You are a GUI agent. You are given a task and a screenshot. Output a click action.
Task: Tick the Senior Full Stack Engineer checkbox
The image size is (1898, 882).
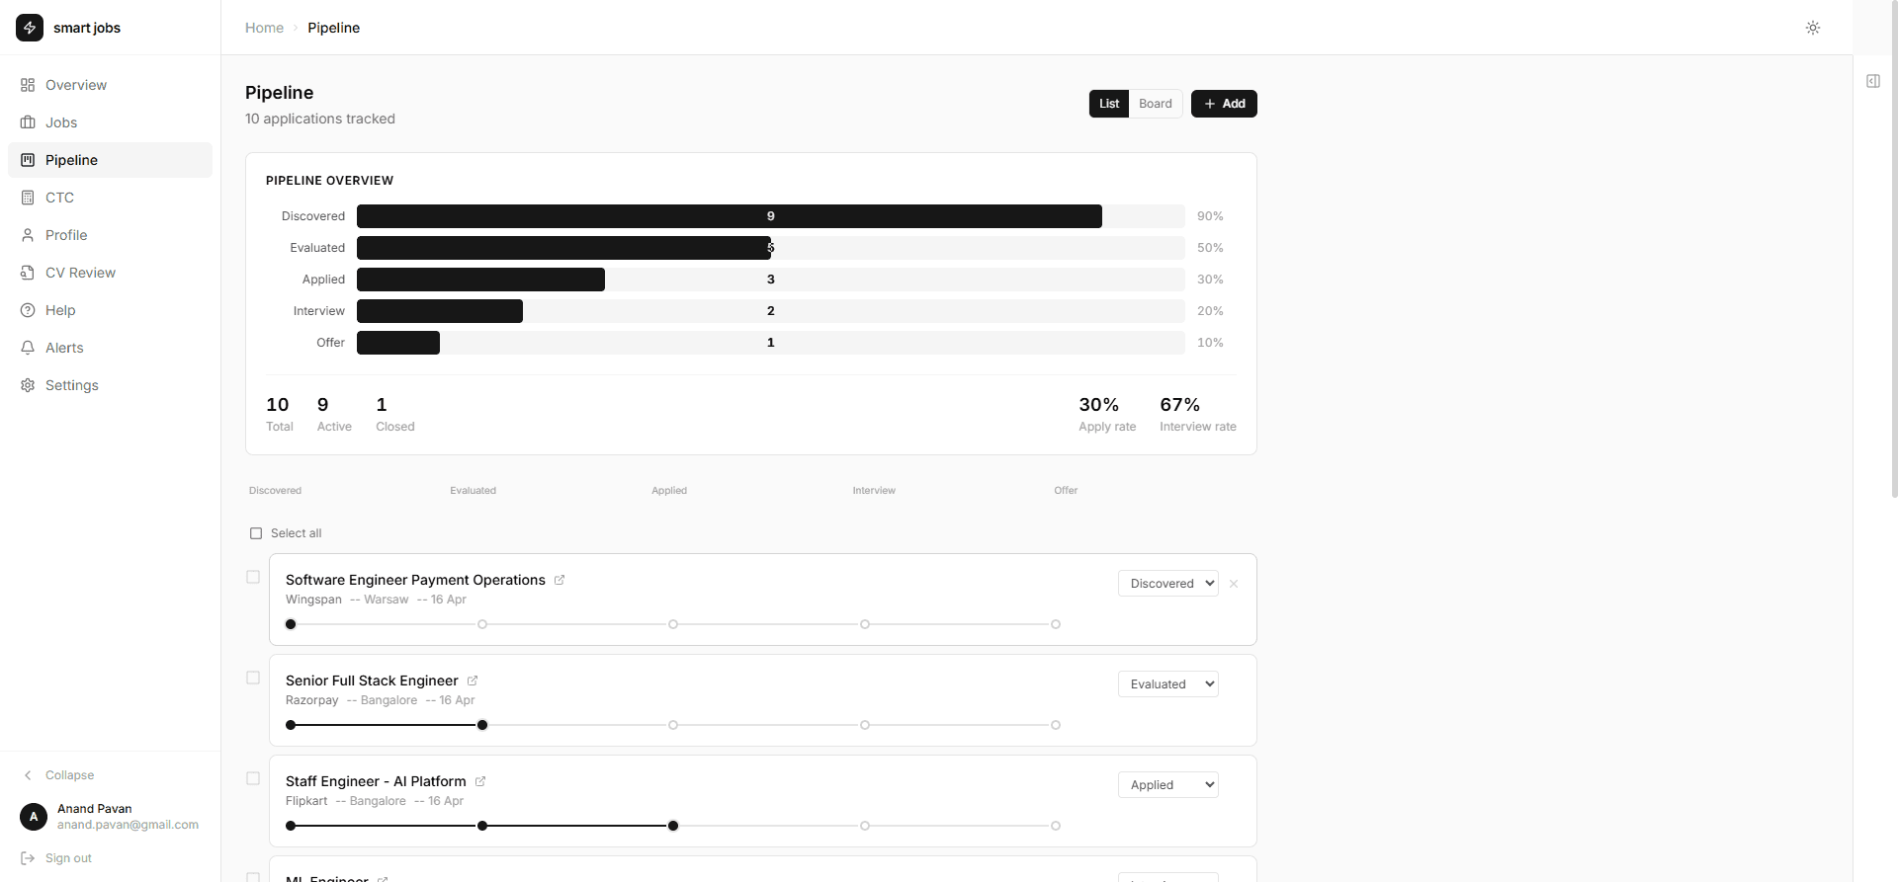click(x=252, y=678)
